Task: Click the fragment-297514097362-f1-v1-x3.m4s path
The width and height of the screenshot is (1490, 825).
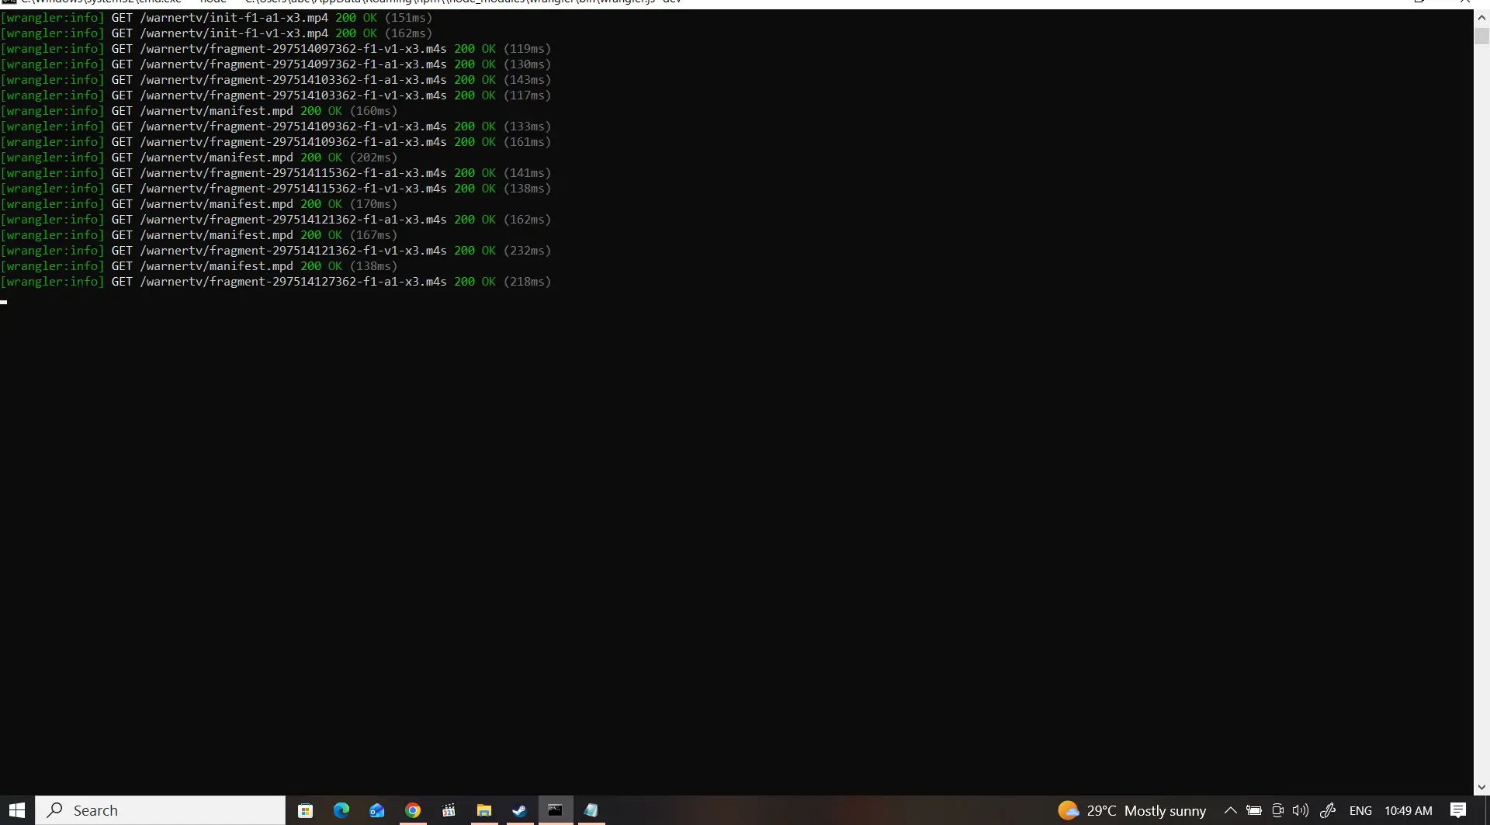Action: point(293,48)
